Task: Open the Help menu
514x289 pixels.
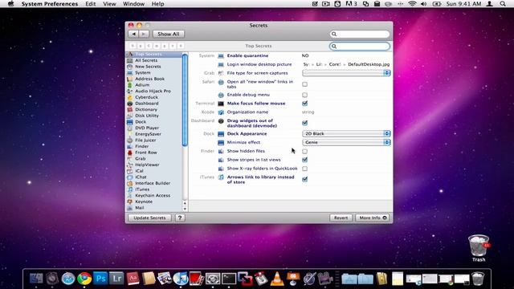Action: click(157, 4)
